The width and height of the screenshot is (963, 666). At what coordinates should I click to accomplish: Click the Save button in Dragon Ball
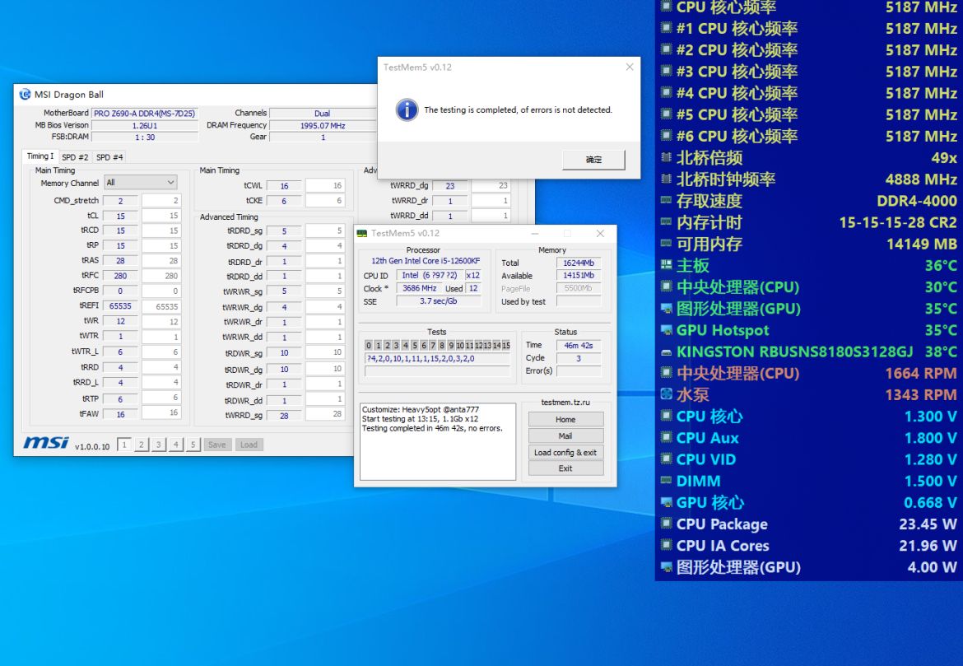(x=216, y=445)
